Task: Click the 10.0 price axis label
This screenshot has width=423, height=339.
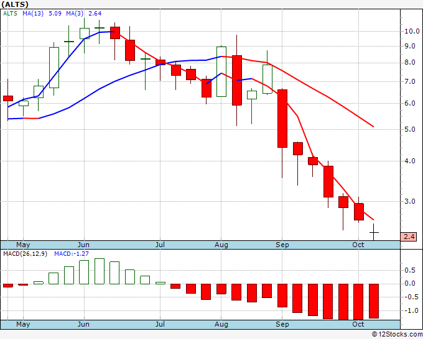Action: click(412, 31)
